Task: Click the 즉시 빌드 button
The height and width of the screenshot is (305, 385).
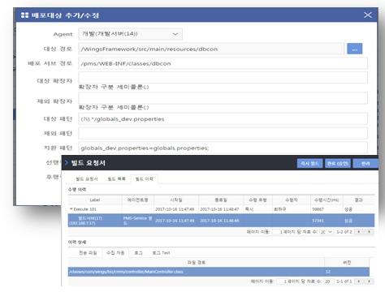Action: [x=309, y=163]
